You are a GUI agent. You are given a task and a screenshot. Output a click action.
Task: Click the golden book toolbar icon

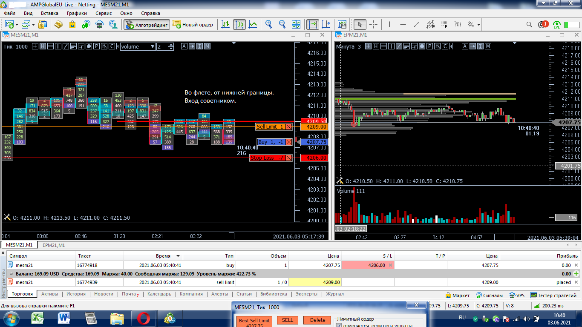(x=59, y=25)
